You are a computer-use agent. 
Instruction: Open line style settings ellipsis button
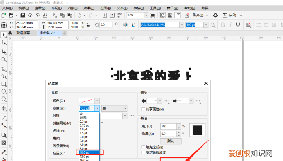coord(132,116)
